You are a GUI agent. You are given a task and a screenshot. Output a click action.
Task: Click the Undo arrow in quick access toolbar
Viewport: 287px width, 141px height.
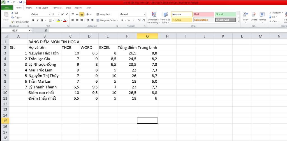(8, 2)
